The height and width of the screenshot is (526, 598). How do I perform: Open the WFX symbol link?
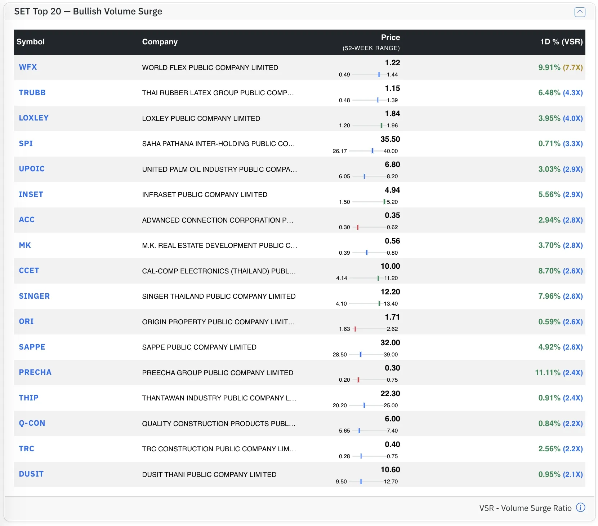(x=28, y=67)
